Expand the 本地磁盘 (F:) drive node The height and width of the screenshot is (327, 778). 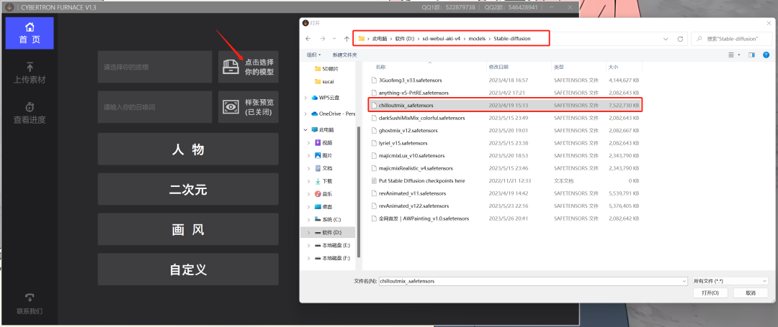tap(309, 258)
